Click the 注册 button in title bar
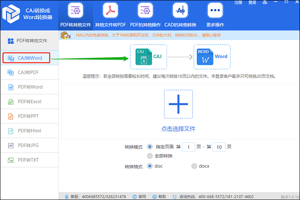The width and height of the screenshot is (300, 200). point(238,2)
